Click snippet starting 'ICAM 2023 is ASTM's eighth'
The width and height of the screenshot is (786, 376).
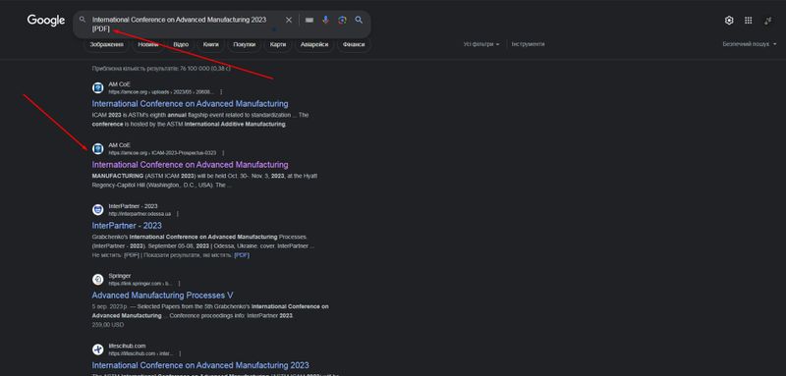200,120
